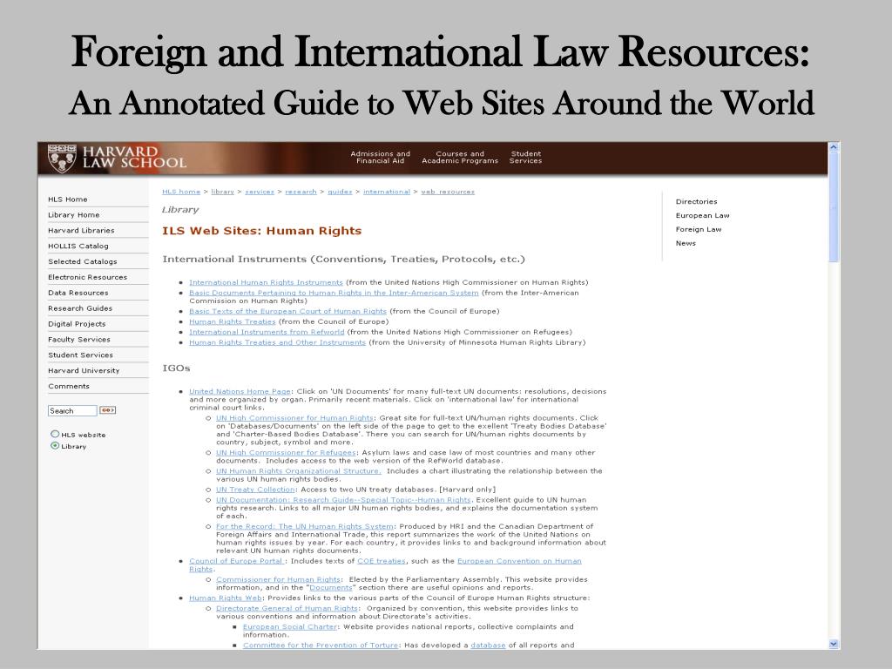Open Harvard University sidebar item
892x669 pixels.
[x=84, y=370]
